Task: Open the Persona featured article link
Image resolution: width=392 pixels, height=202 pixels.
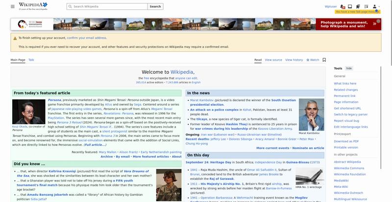Action: pyautogui.click(x=54, y=100)
